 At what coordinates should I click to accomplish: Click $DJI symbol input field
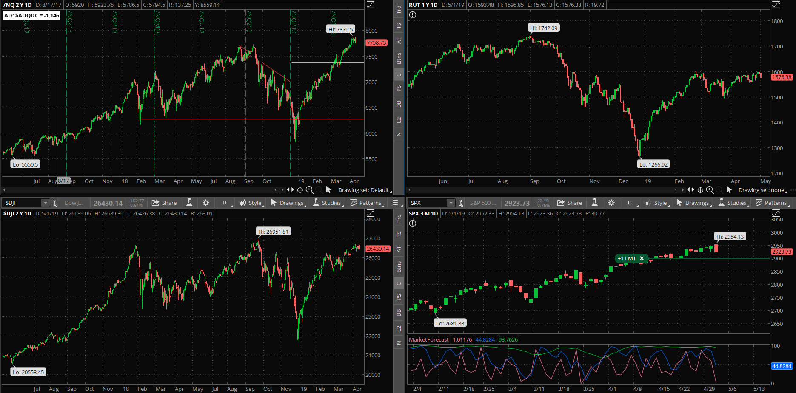pyautogui.click(x=22, y=203)
